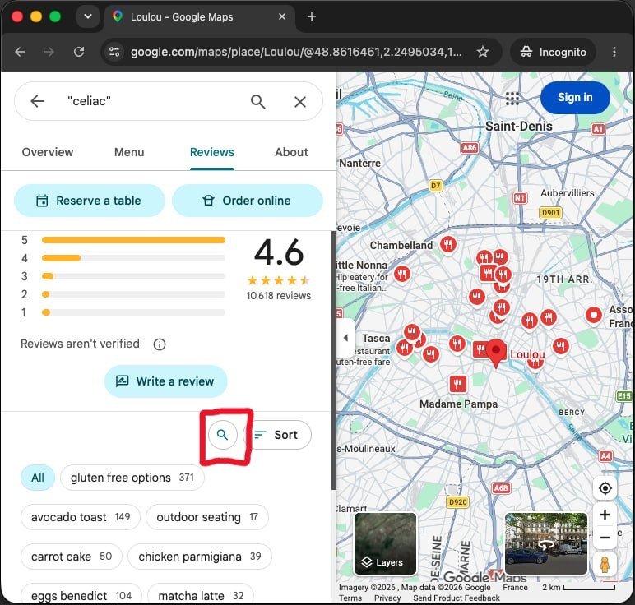Zoom in on the map
The image size is (635, 605).
(605, 515)
